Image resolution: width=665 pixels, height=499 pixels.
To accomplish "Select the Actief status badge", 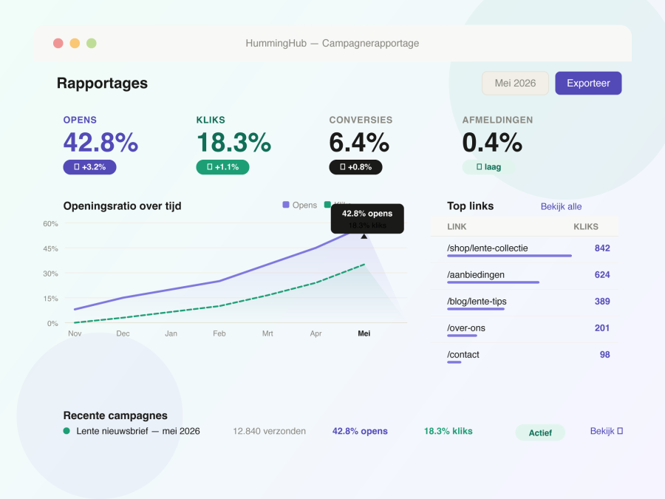I will 540,432.
